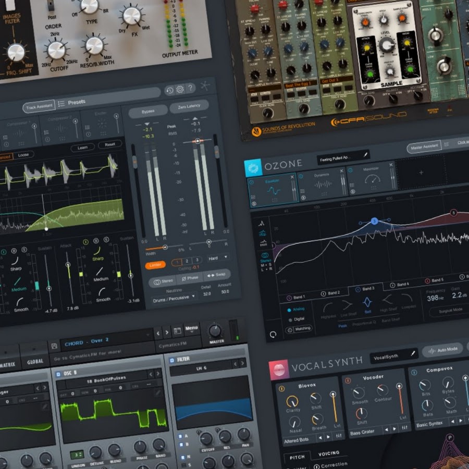Toggle the Vocoder power button
Image resolution: width=469 pixels, height=469 pixels.
348,380
